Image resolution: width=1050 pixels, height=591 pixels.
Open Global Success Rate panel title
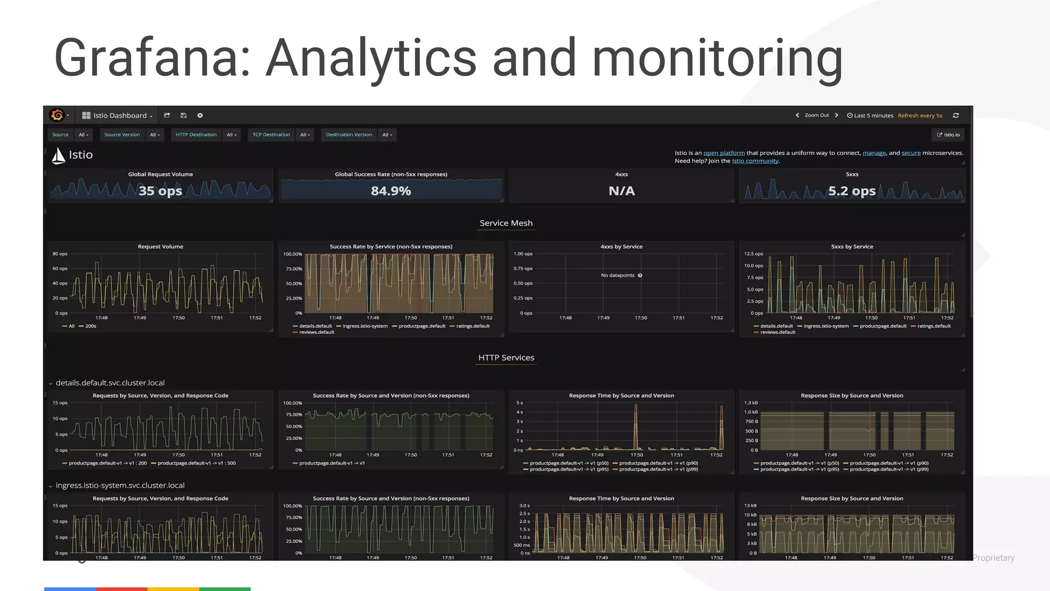(391, 174)
